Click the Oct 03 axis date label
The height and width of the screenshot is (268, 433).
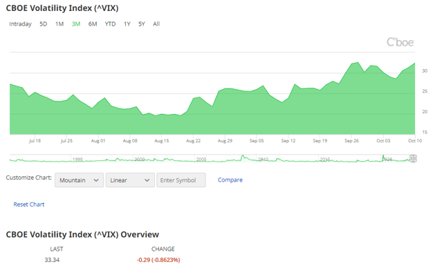(x=383, y=141)
